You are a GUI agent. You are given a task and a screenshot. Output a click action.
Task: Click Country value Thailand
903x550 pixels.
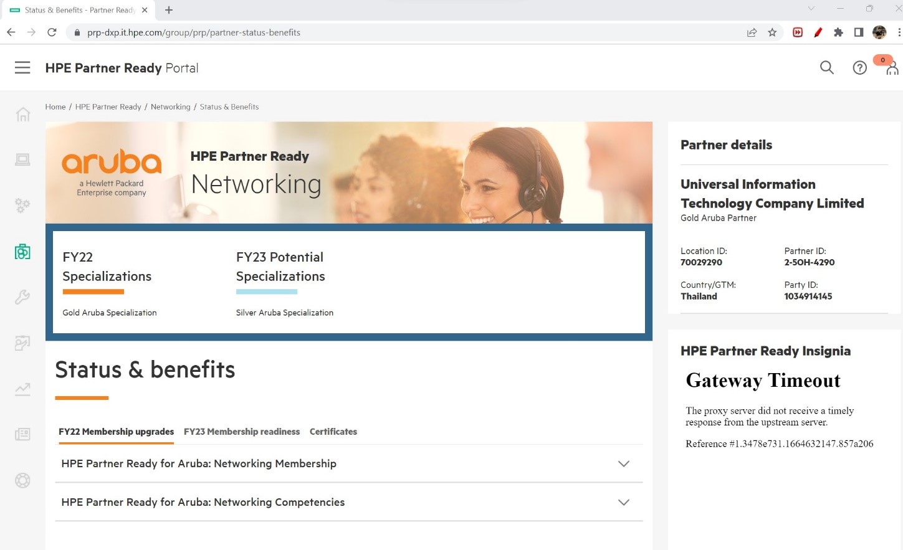point(699,296)
